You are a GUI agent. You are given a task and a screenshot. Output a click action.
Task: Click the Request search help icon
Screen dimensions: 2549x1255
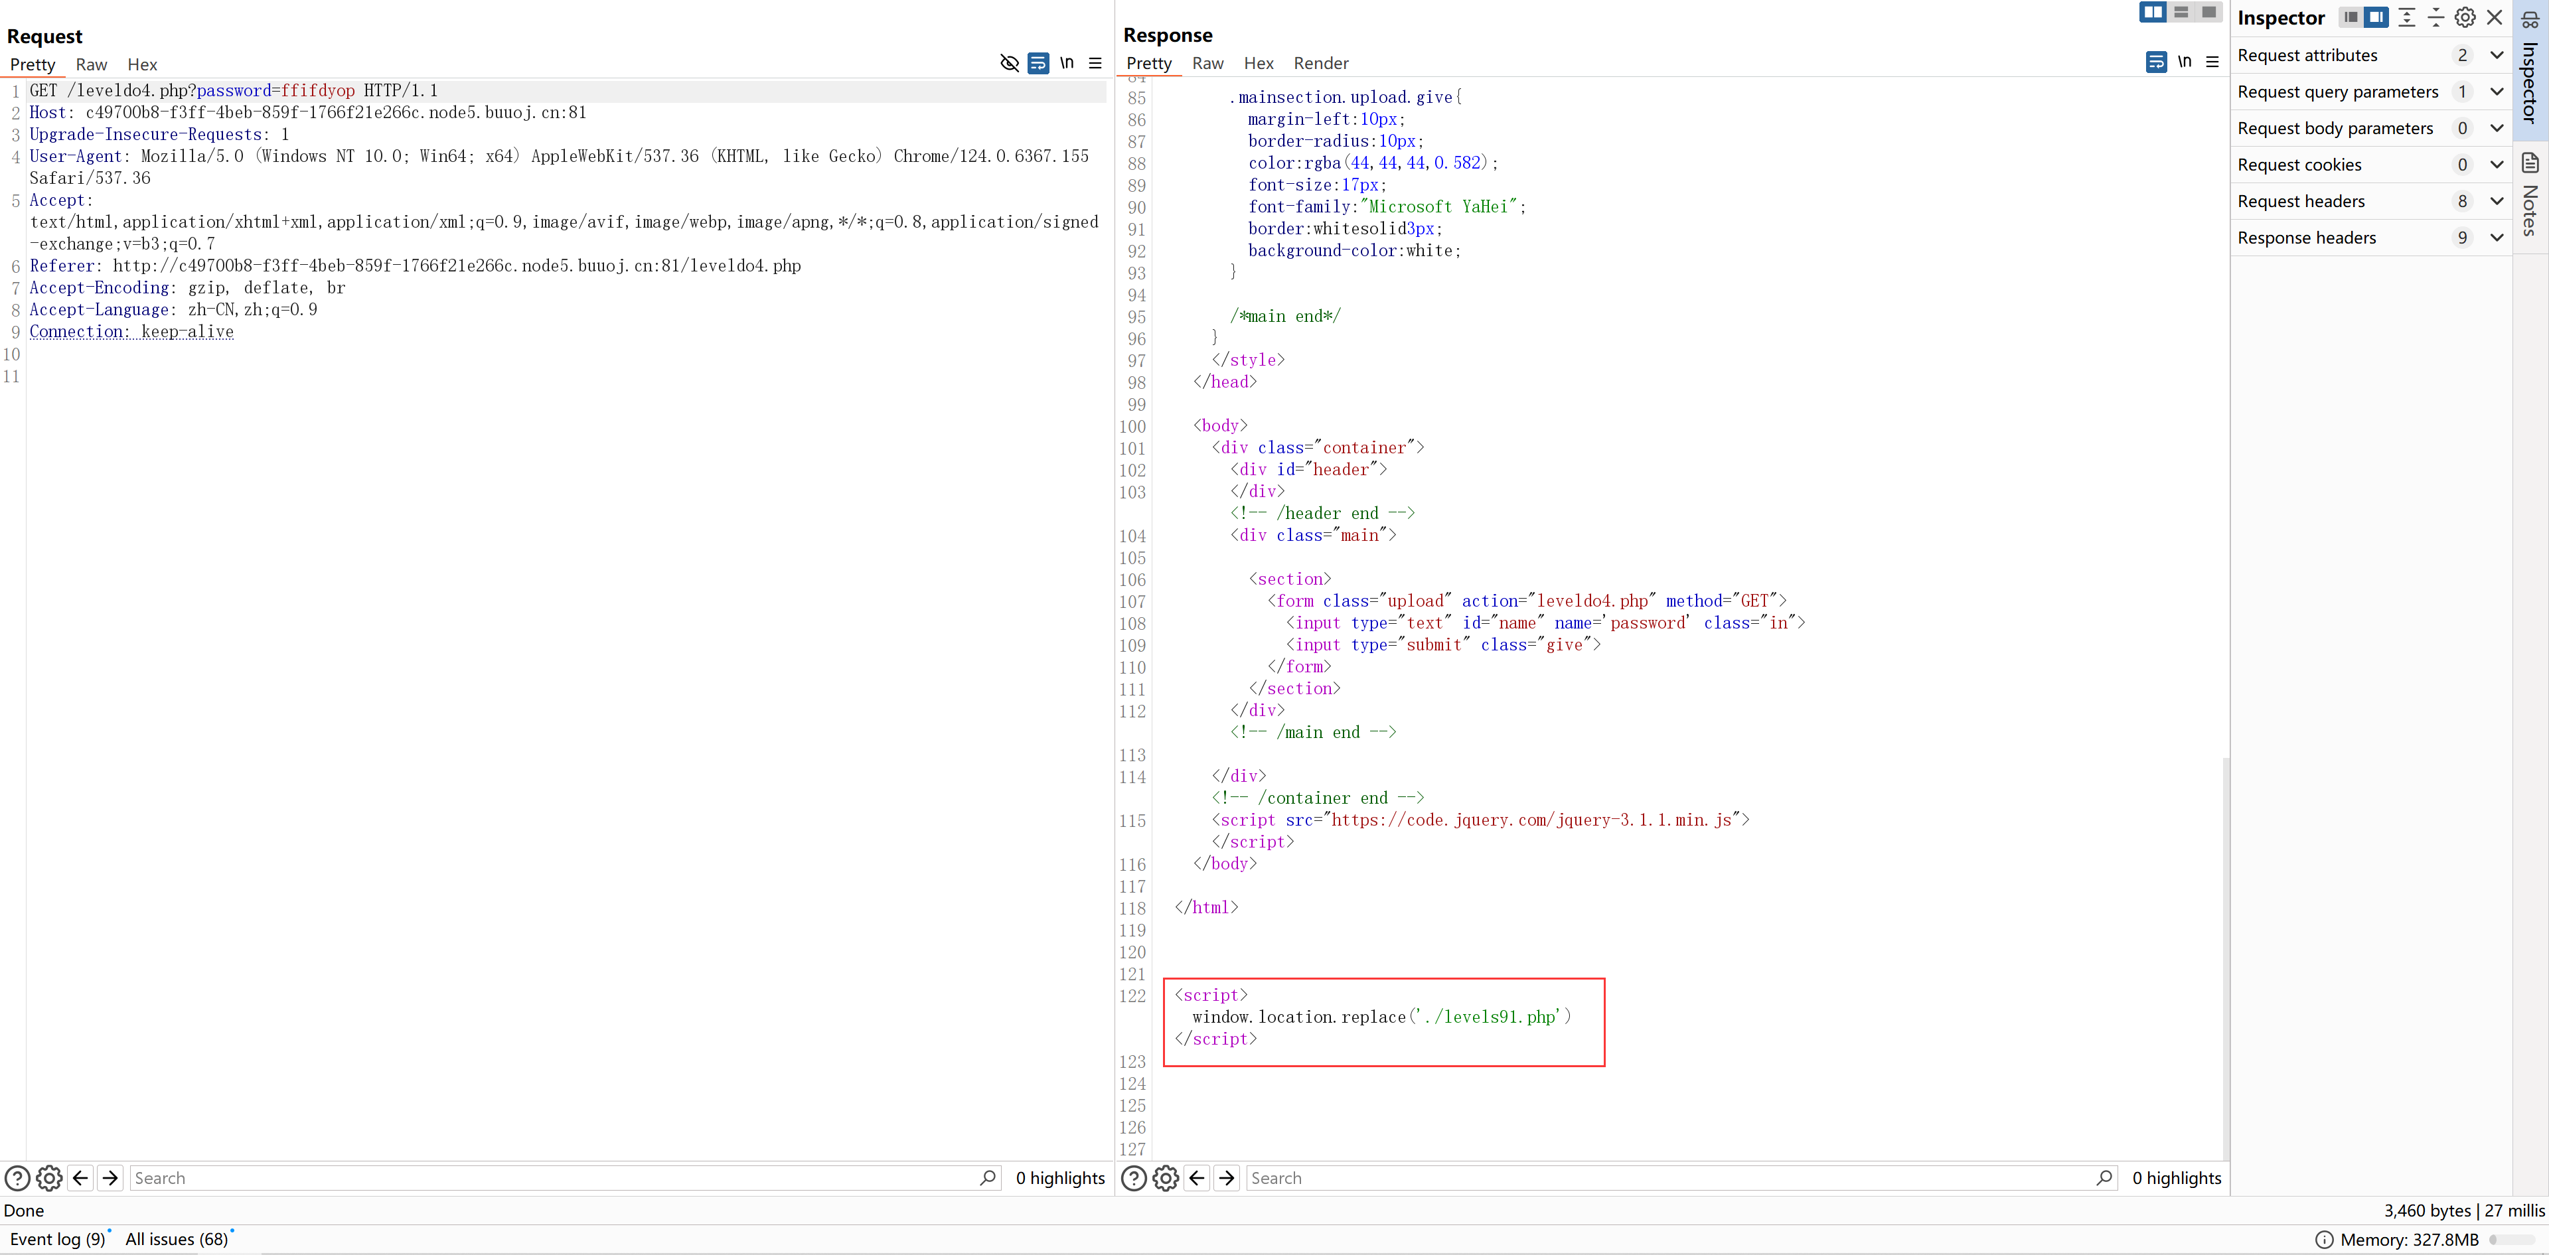click(17, 1178)
